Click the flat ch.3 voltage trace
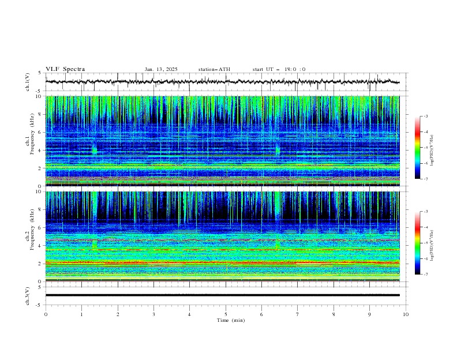 (x=222, y=295)
